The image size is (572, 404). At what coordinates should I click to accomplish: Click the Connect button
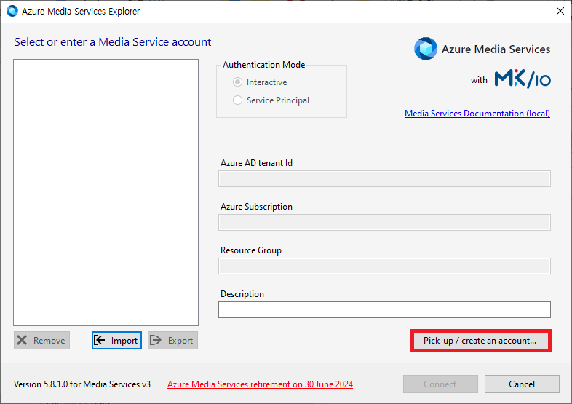[440, 384]
